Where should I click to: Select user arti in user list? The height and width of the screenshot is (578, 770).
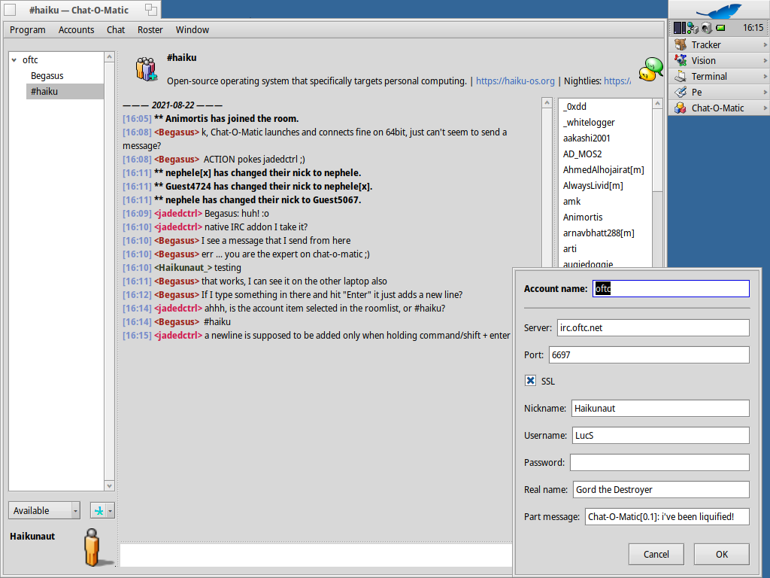tap(605, 248)
